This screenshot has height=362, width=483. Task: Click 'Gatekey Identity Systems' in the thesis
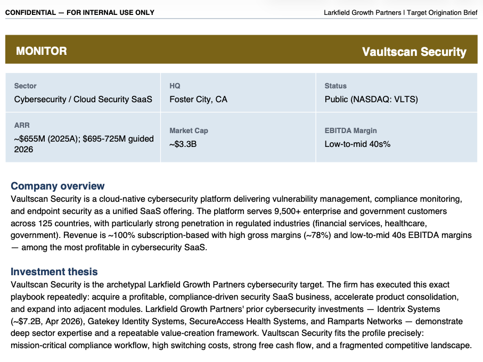click(x=136, y=322)
